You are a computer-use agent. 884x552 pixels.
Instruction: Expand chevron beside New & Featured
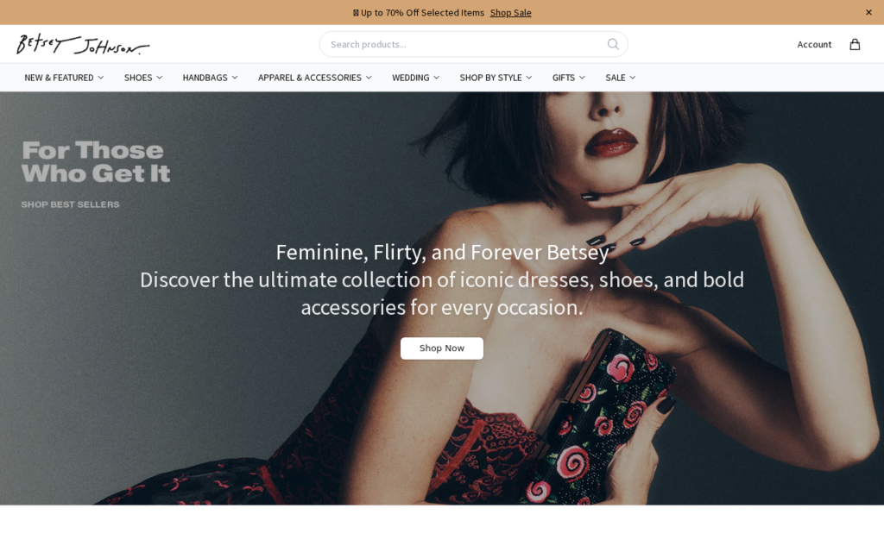point(101,78)
